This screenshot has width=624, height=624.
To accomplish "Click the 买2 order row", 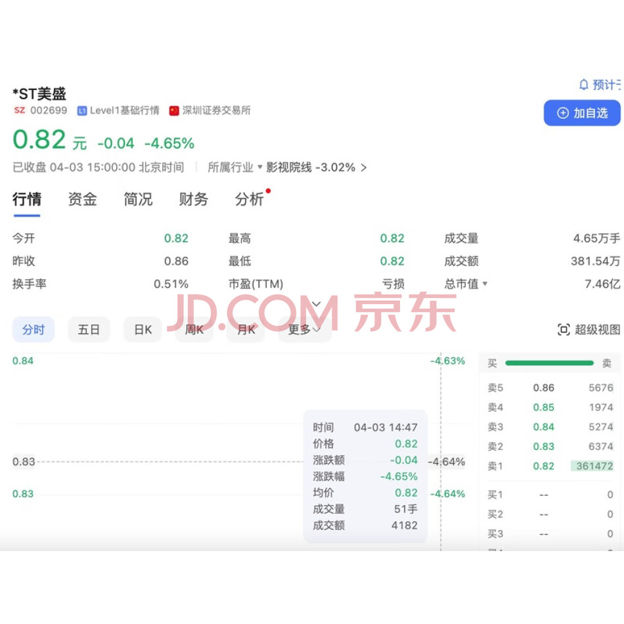I will [x=550, y=514].
